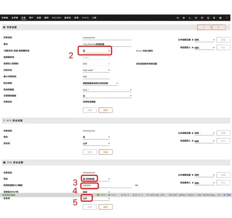
Task: Click the SMB Windows logo icon
Action: (x=4, y=162)
